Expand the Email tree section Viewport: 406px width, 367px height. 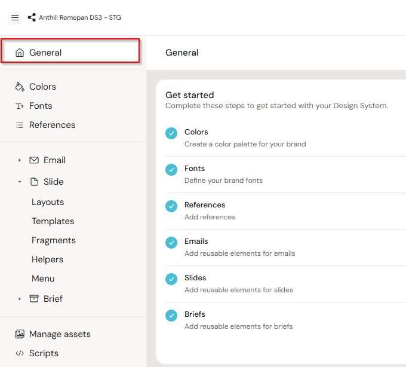tap(20, 160)
